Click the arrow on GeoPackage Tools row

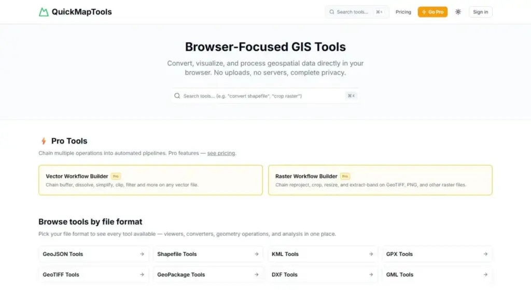pyautogui.click(x=256, y=275)
